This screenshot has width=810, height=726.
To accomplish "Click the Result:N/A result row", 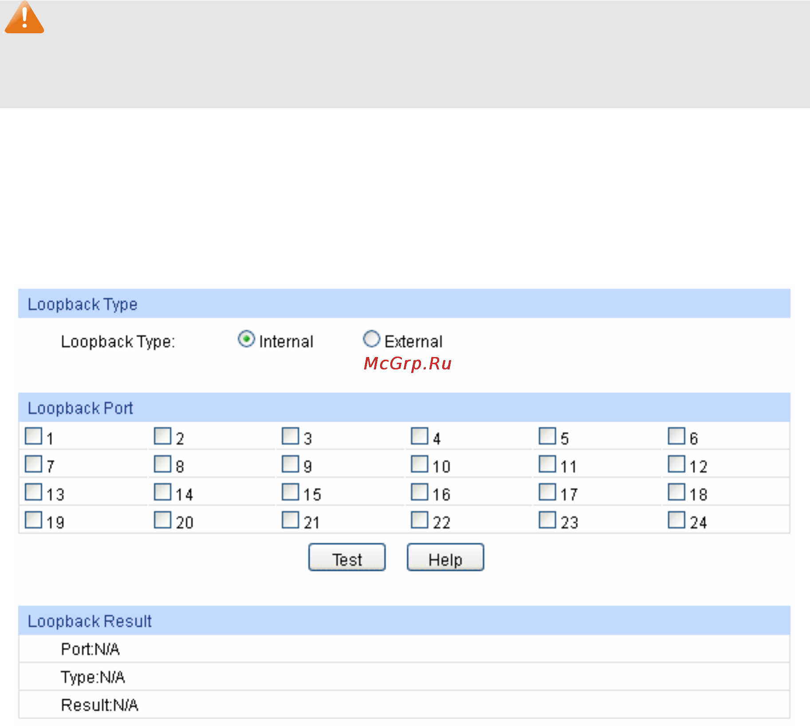I will pos(404,705).
